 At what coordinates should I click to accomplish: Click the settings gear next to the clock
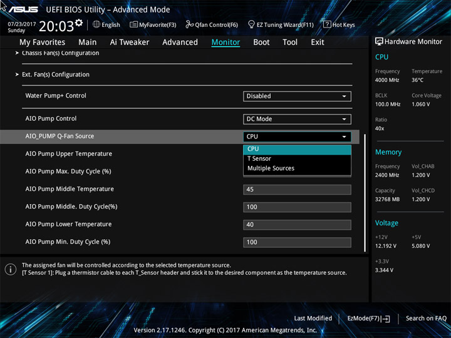coord(79,23)
